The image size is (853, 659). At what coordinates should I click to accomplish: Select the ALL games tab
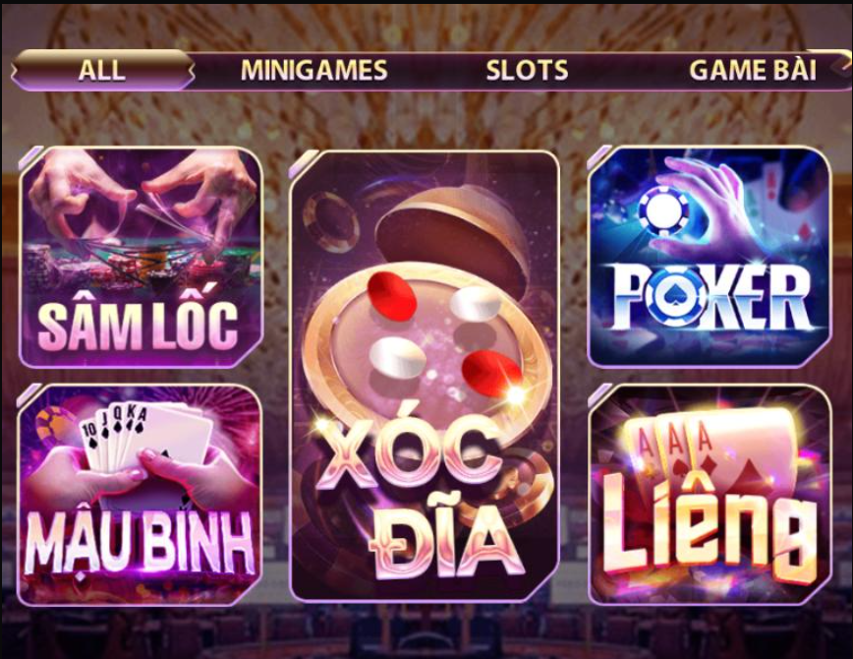102,70
